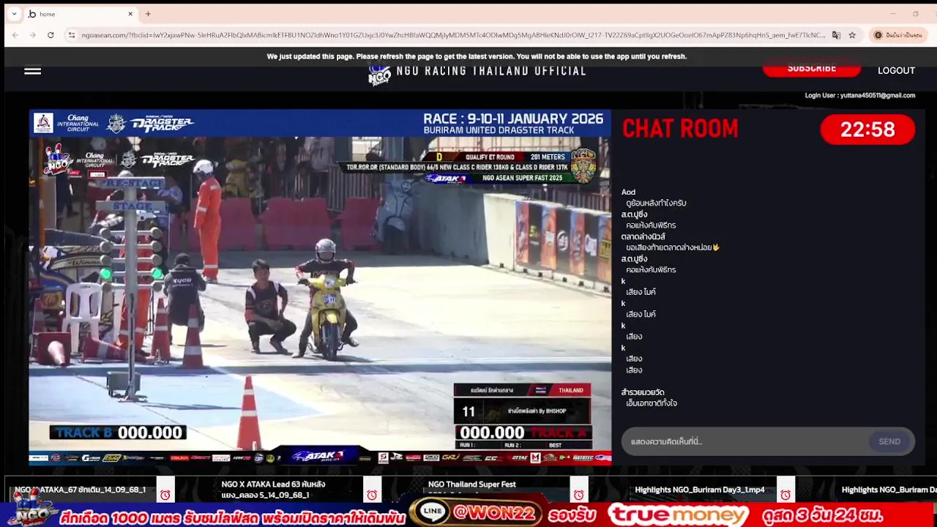Open the browser profile chip
The width and height of the screenshot is (937, 527).
(x=898, y=35)
